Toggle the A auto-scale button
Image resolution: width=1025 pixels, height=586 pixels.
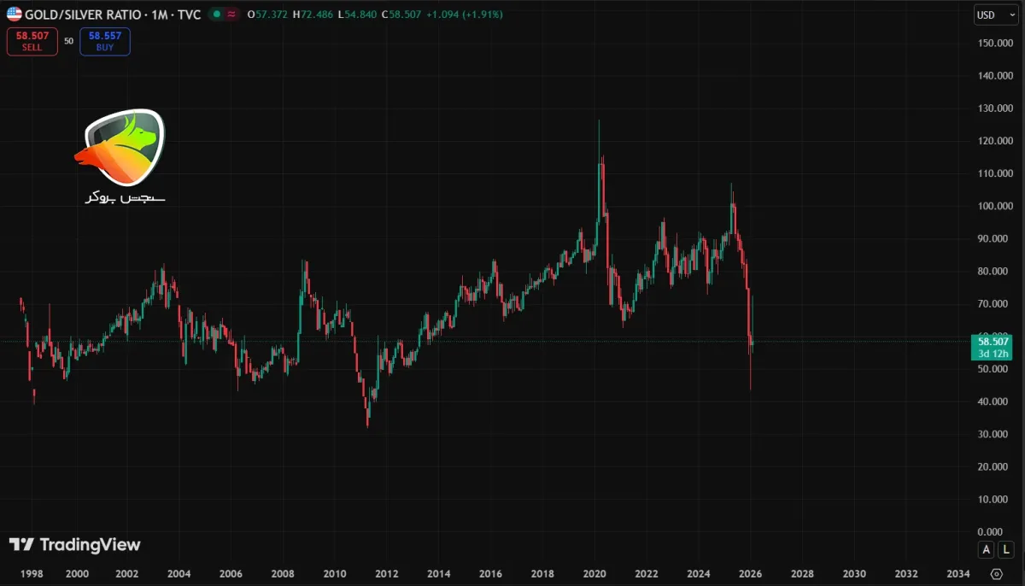[987, 549]
